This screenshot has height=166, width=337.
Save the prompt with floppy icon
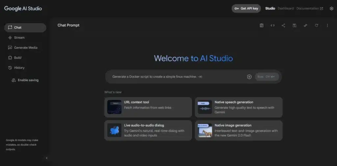295,26
